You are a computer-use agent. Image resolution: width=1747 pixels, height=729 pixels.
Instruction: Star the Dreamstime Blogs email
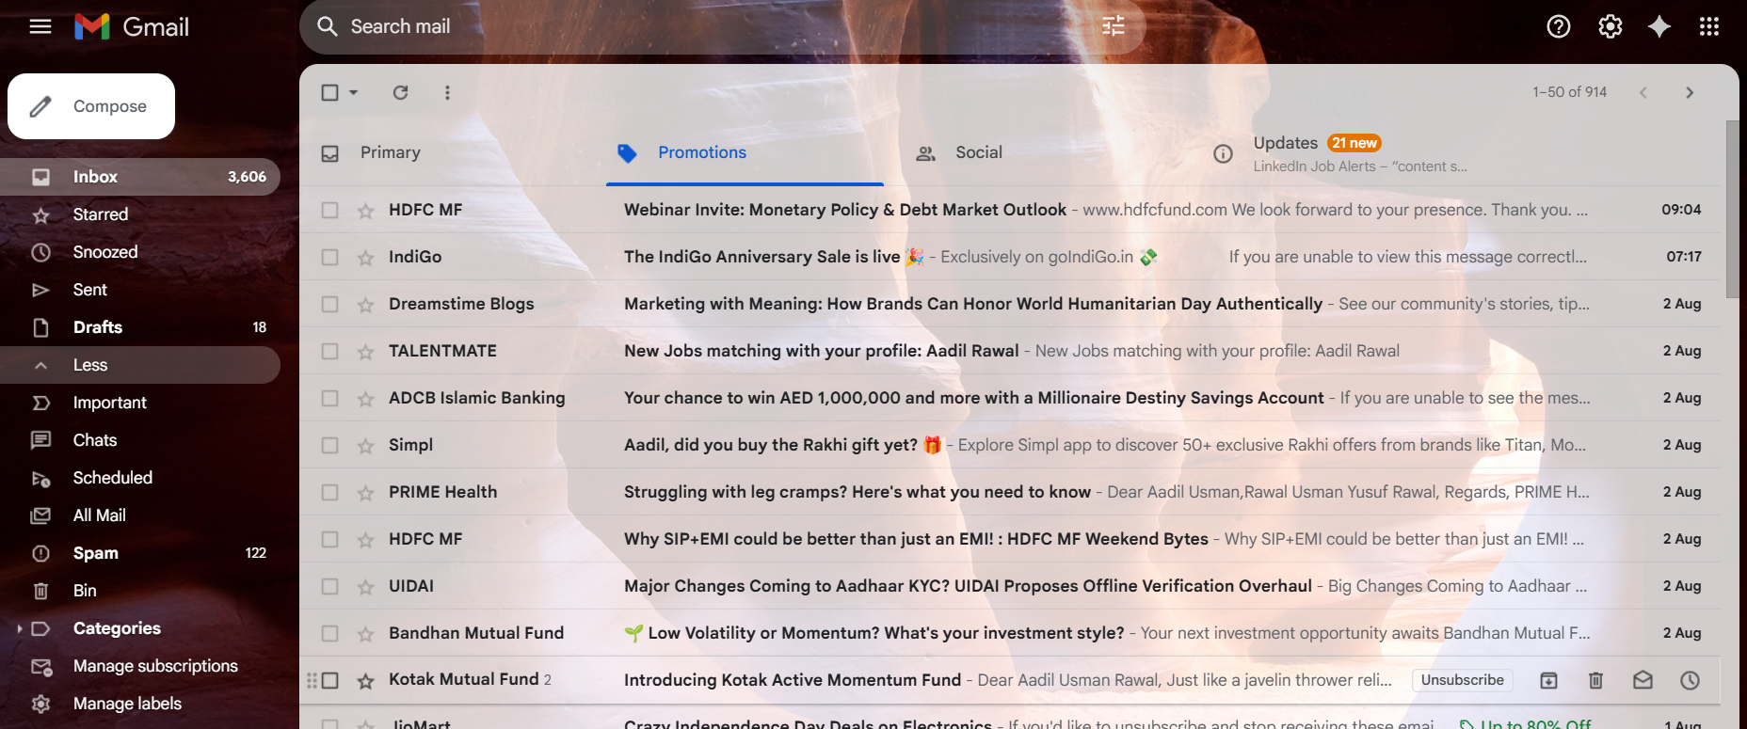tap(365, 304)
